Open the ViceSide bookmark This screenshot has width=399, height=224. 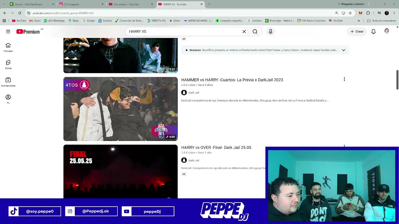tap(336, 21)
